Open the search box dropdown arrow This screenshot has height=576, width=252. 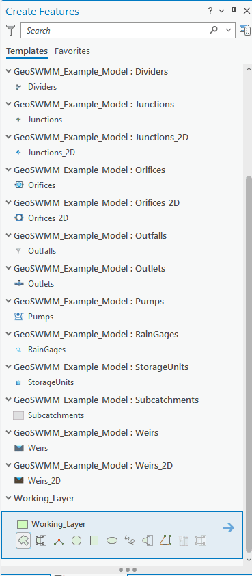(x=229, y=31)
